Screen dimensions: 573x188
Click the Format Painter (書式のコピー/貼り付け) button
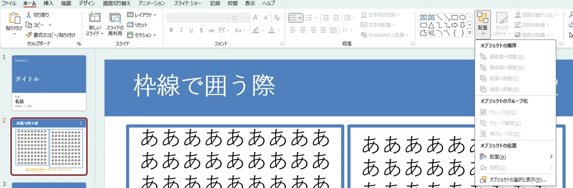click(x=51, y=35)
